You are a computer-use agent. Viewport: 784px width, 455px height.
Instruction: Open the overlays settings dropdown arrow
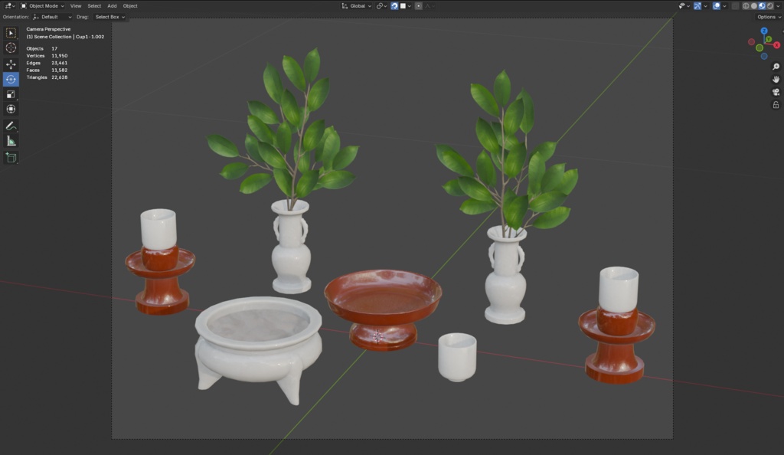point(724,6)
